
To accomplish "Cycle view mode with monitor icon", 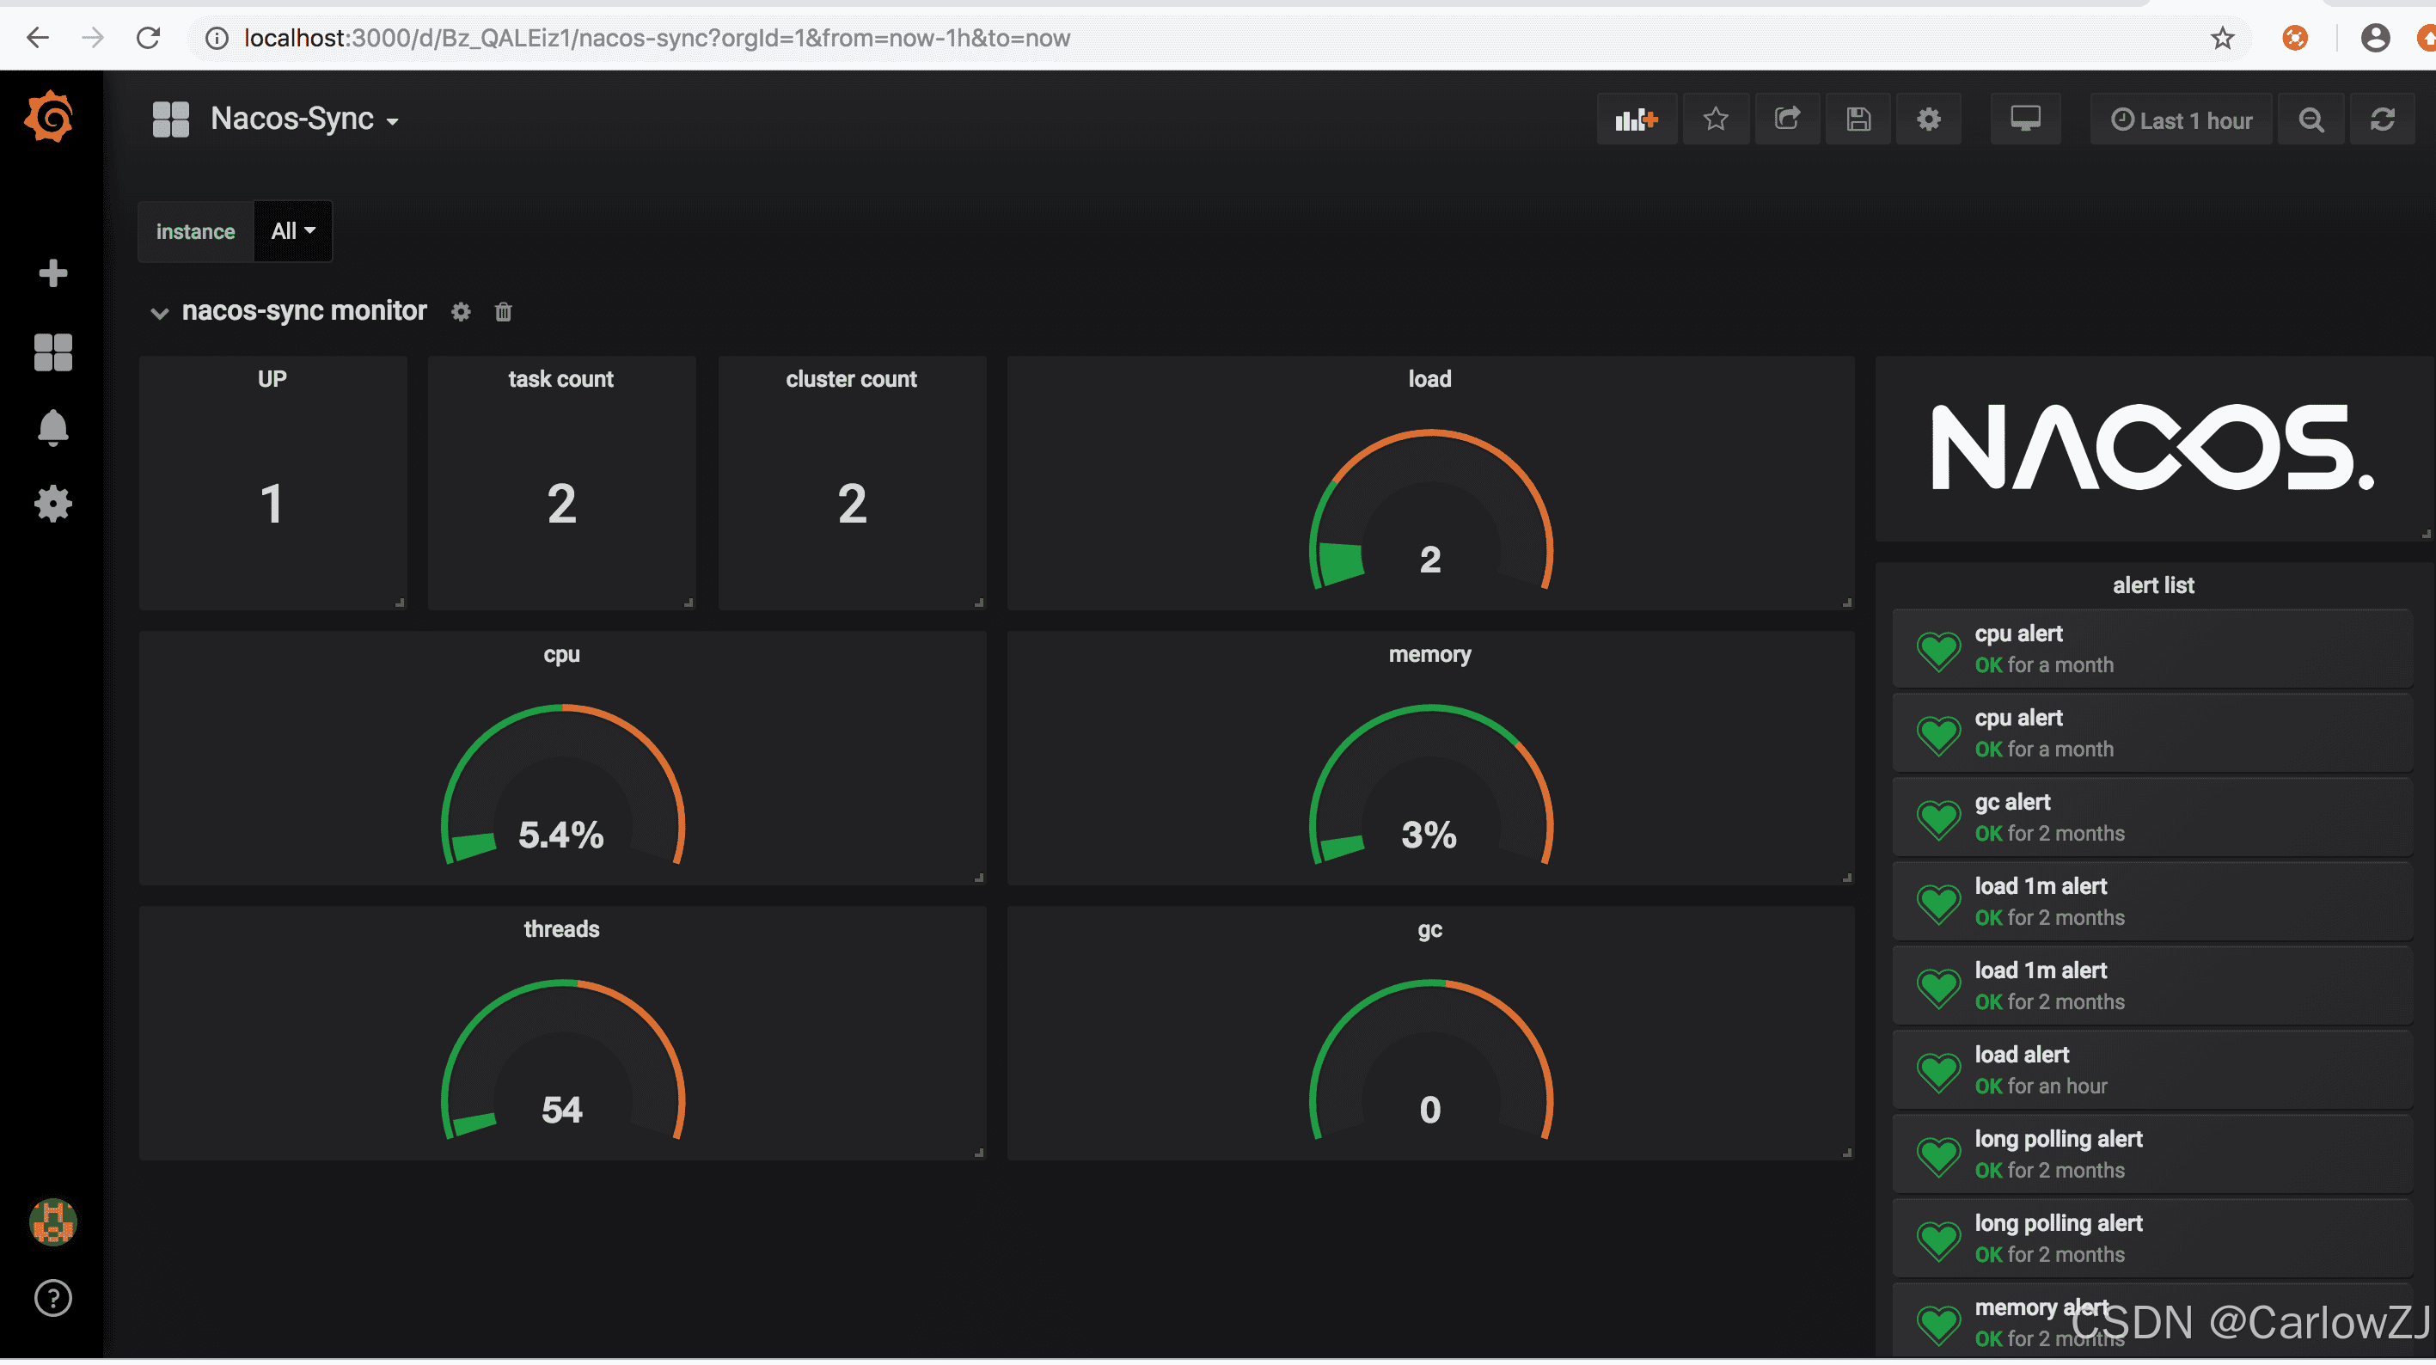I will (x=2024, y=119).
